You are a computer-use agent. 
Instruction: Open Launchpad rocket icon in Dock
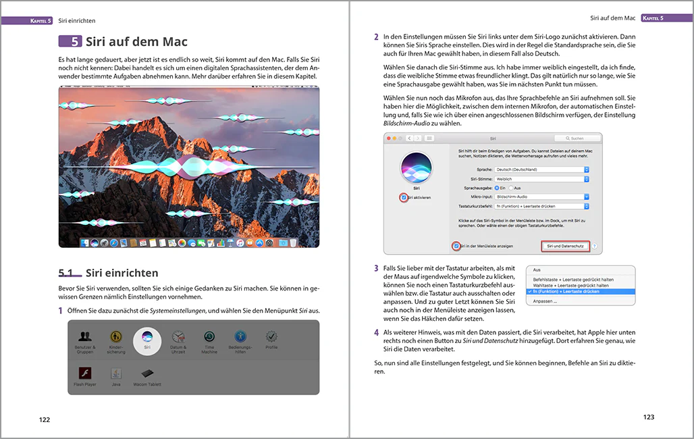pos(104,242)
